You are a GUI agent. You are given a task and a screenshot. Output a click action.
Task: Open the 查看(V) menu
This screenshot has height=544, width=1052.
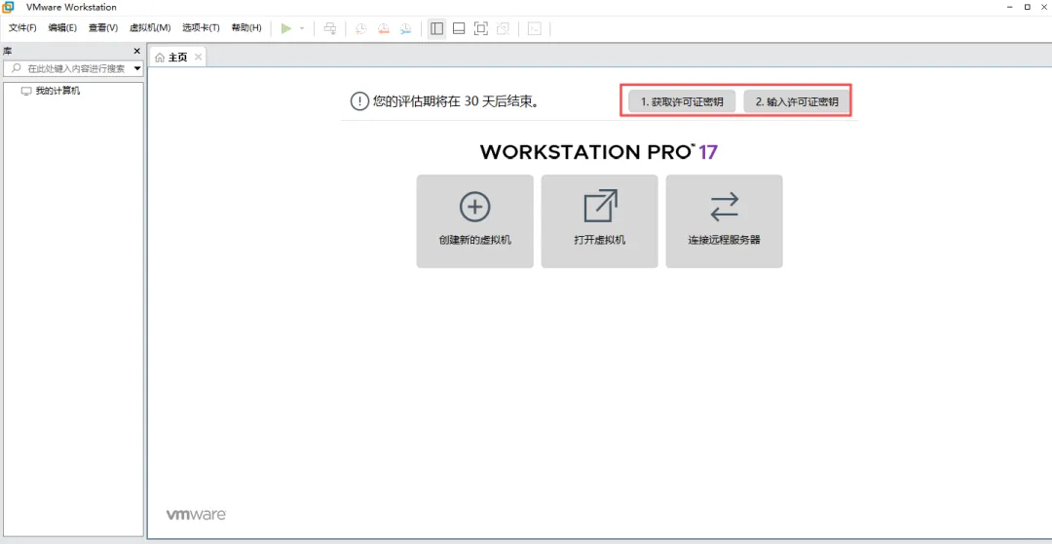pos(103,27)
